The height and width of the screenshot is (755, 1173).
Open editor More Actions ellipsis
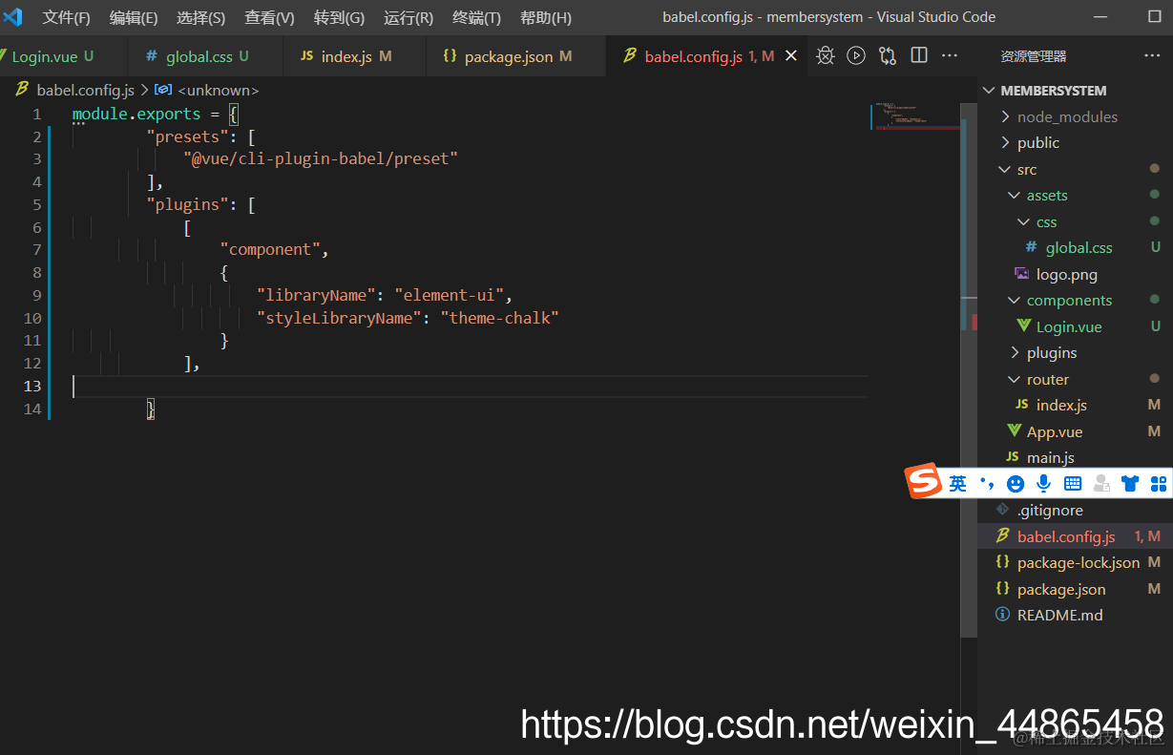[x=950, y=55]
